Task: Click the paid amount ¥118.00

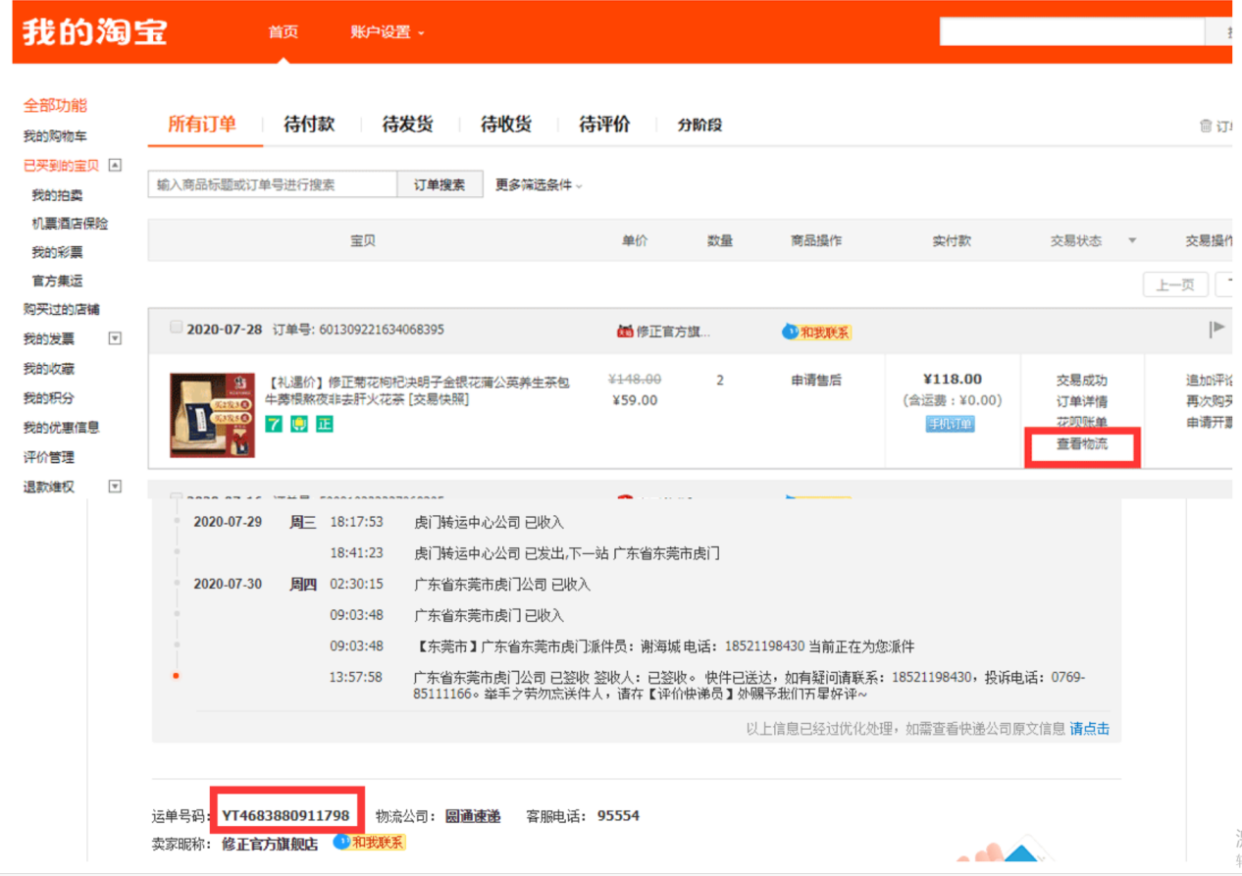Action: [952, 380]
